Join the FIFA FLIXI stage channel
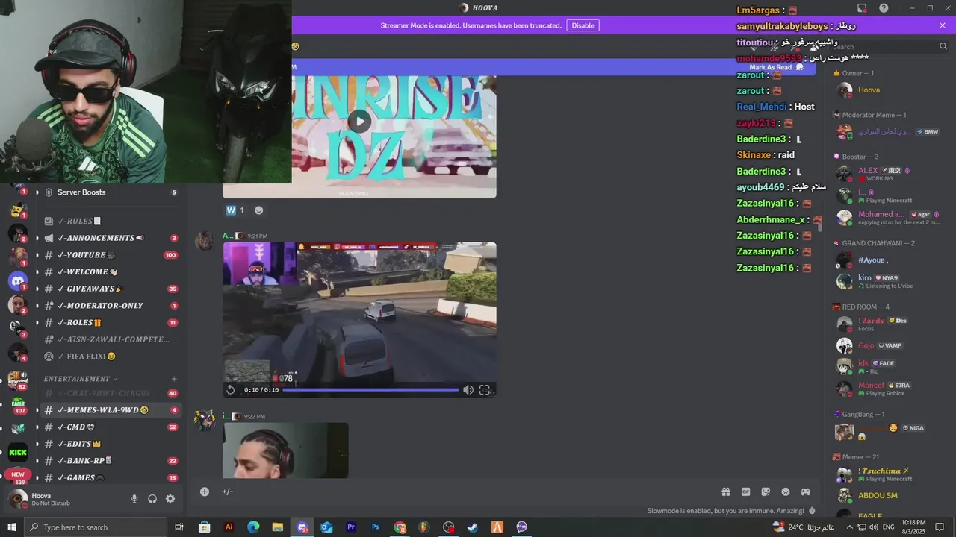The image size is (956, 537). click(x=110, y=357)
